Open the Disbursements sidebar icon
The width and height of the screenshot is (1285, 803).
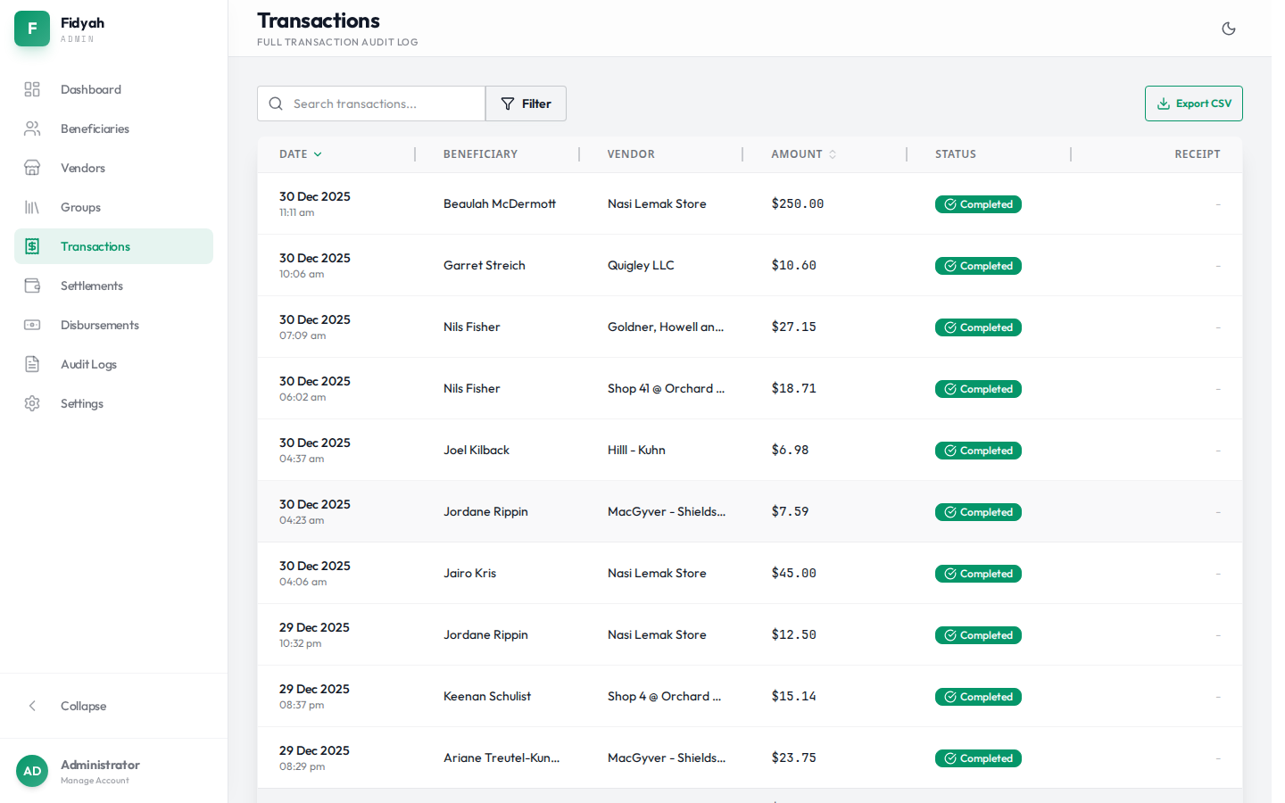pos(32,325)
